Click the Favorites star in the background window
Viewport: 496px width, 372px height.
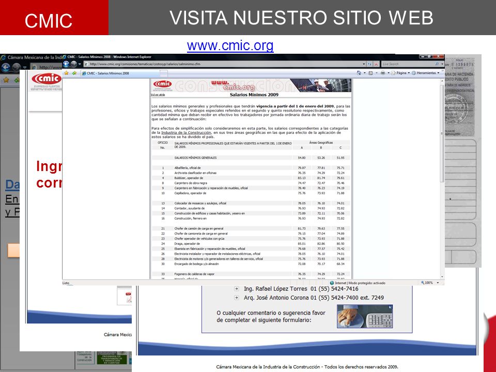point(6,80)
